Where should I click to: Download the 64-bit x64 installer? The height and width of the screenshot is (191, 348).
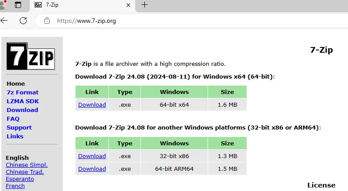tap(92, 105)
